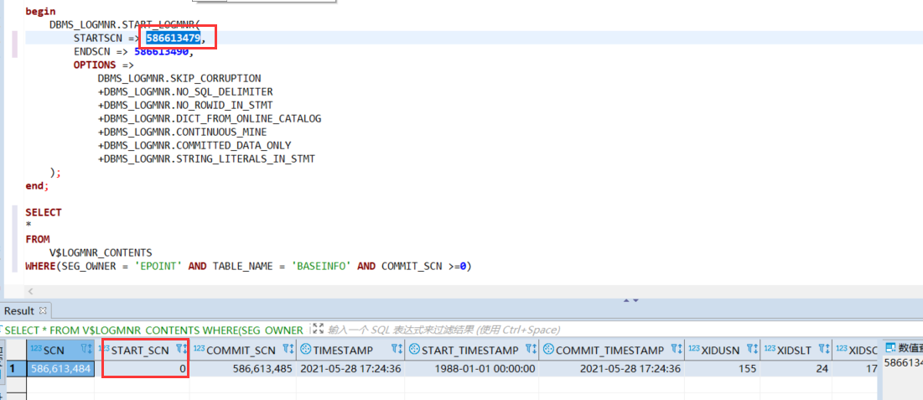
Task: Click the panel divider collapse arrows
Action: (x=630, y=299)
